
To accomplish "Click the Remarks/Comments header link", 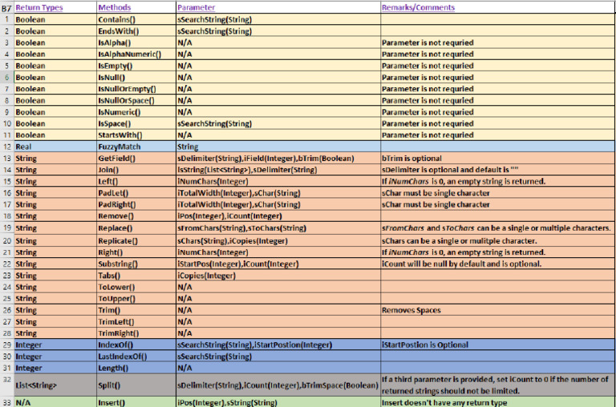I will pyautogui.click(x=418, y=7).
